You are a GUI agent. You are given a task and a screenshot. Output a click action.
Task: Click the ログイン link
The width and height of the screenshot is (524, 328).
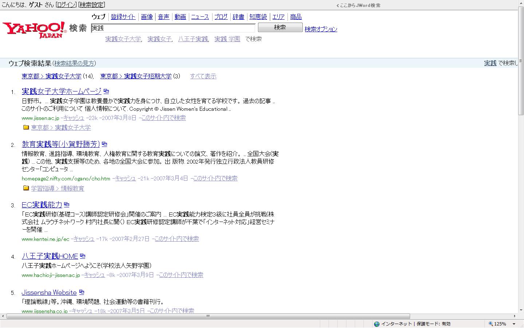[67, 5]
